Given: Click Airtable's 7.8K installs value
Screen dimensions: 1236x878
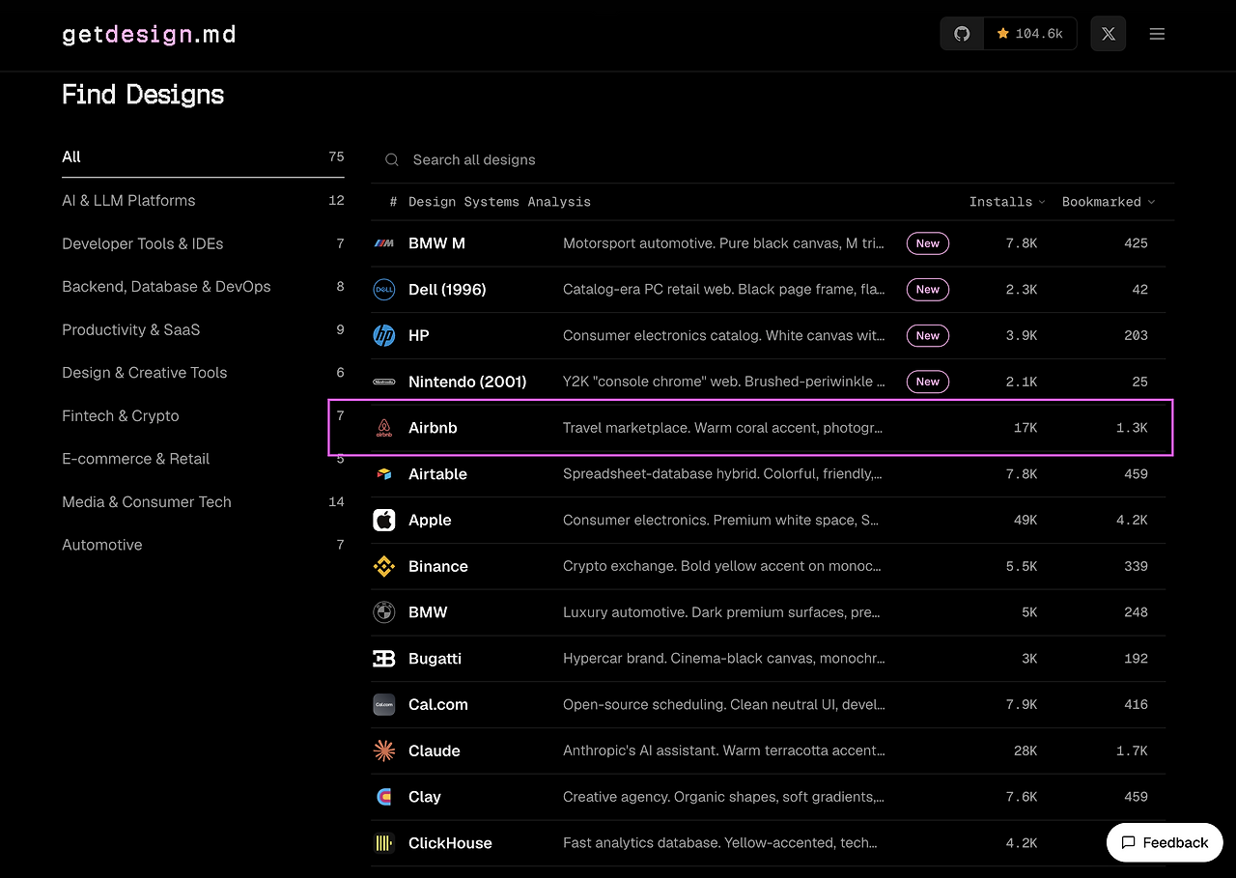Looking at the screenshot, I should [x=1022, y=474].
